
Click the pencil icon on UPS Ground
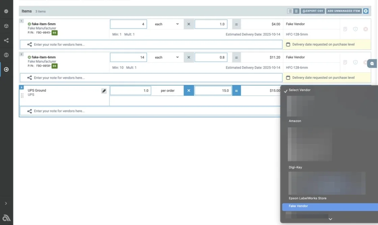click(104, 91)
